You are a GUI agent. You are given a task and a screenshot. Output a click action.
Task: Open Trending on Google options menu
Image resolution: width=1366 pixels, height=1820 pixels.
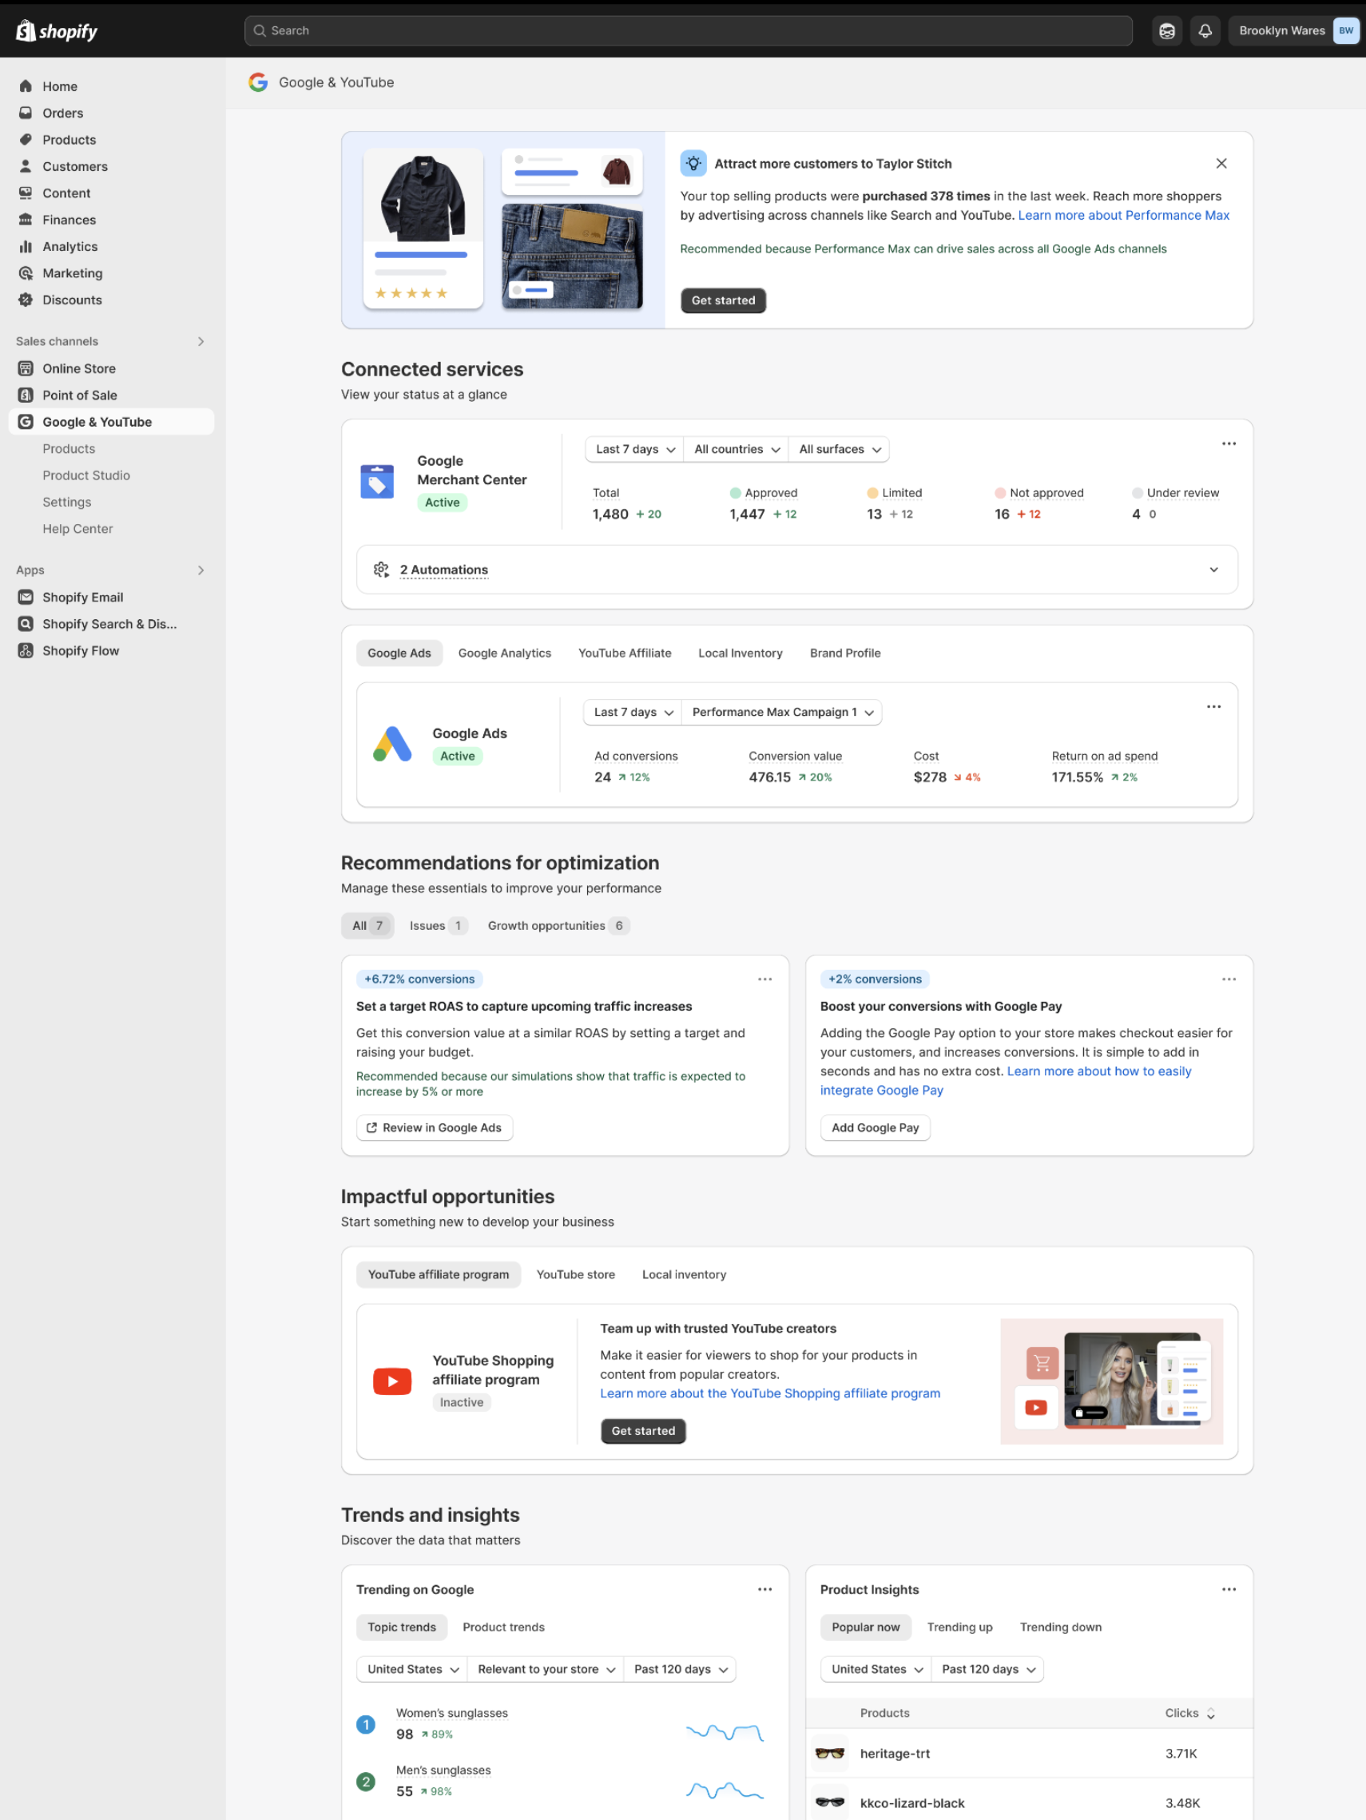[x=764, y=1590]
